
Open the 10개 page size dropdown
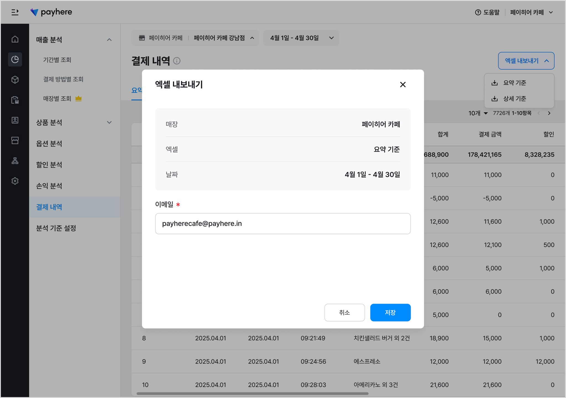[478, 113]
